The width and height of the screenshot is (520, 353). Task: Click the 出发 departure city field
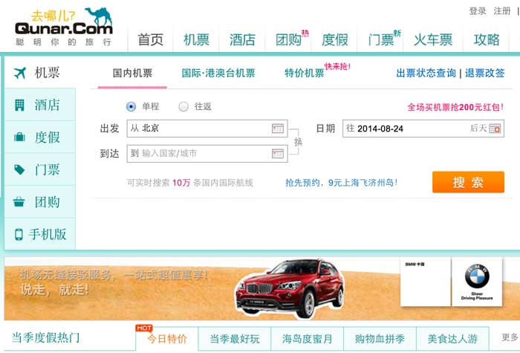(x=207, y=129)
